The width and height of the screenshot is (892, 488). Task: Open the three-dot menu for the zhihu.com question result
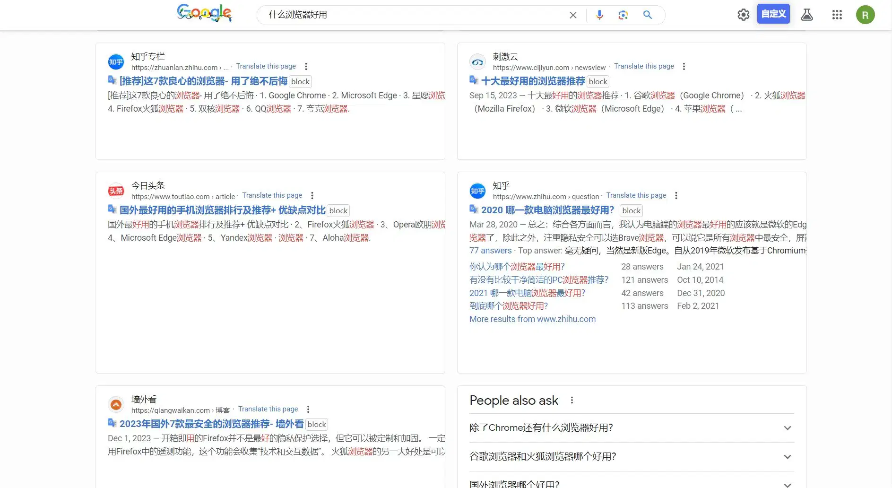(676, 196)
